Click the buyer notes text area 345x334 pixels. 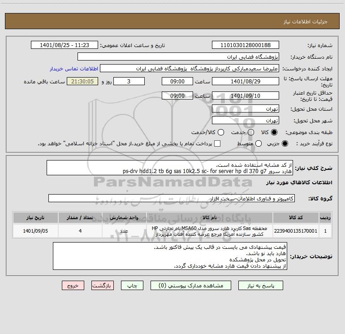(170, 256)
